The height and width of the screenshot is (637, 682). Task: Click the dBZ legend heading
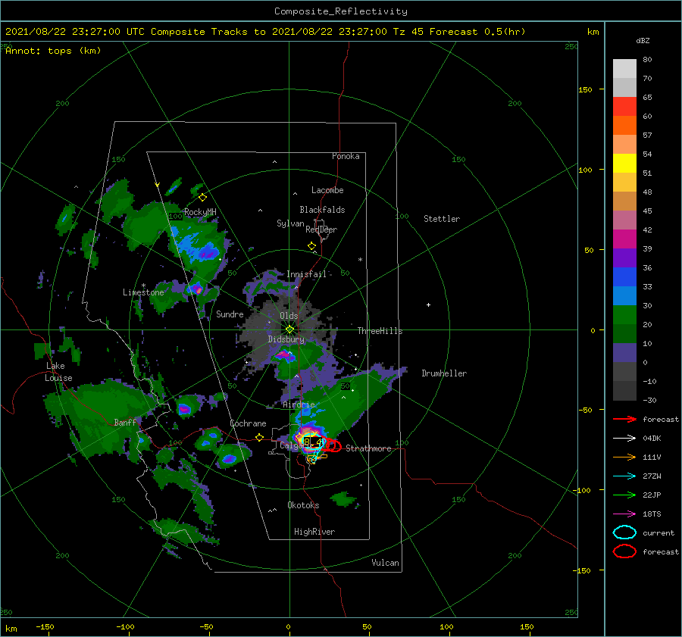643,41
